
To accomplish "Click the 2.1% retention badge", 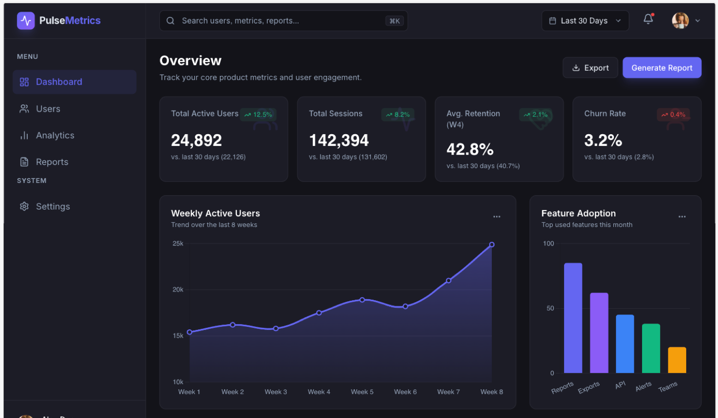I will point(535,115).
